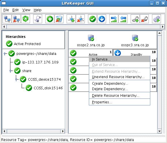Select the share resource label
This screenshot has height=143, width=167.
(x=27, y=71)
